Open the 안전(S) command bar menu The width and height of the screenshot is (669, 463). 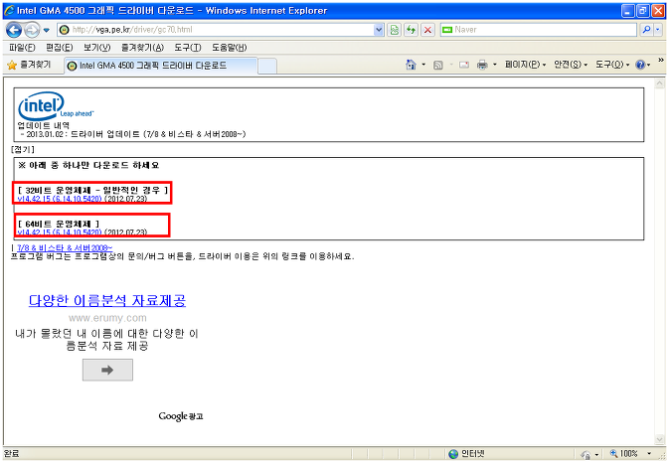pyautogui.click(x=571, y=65)
